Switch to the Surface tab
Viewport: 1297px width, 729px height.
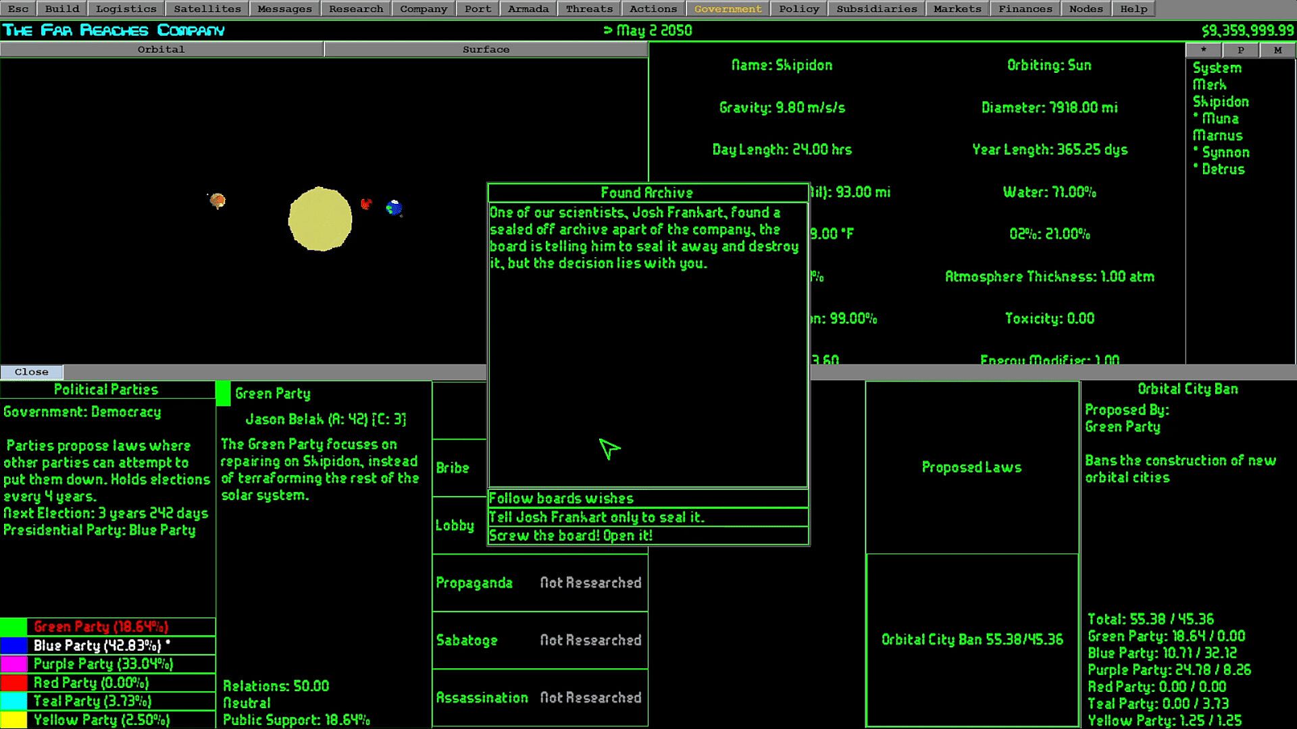(486, 49)
